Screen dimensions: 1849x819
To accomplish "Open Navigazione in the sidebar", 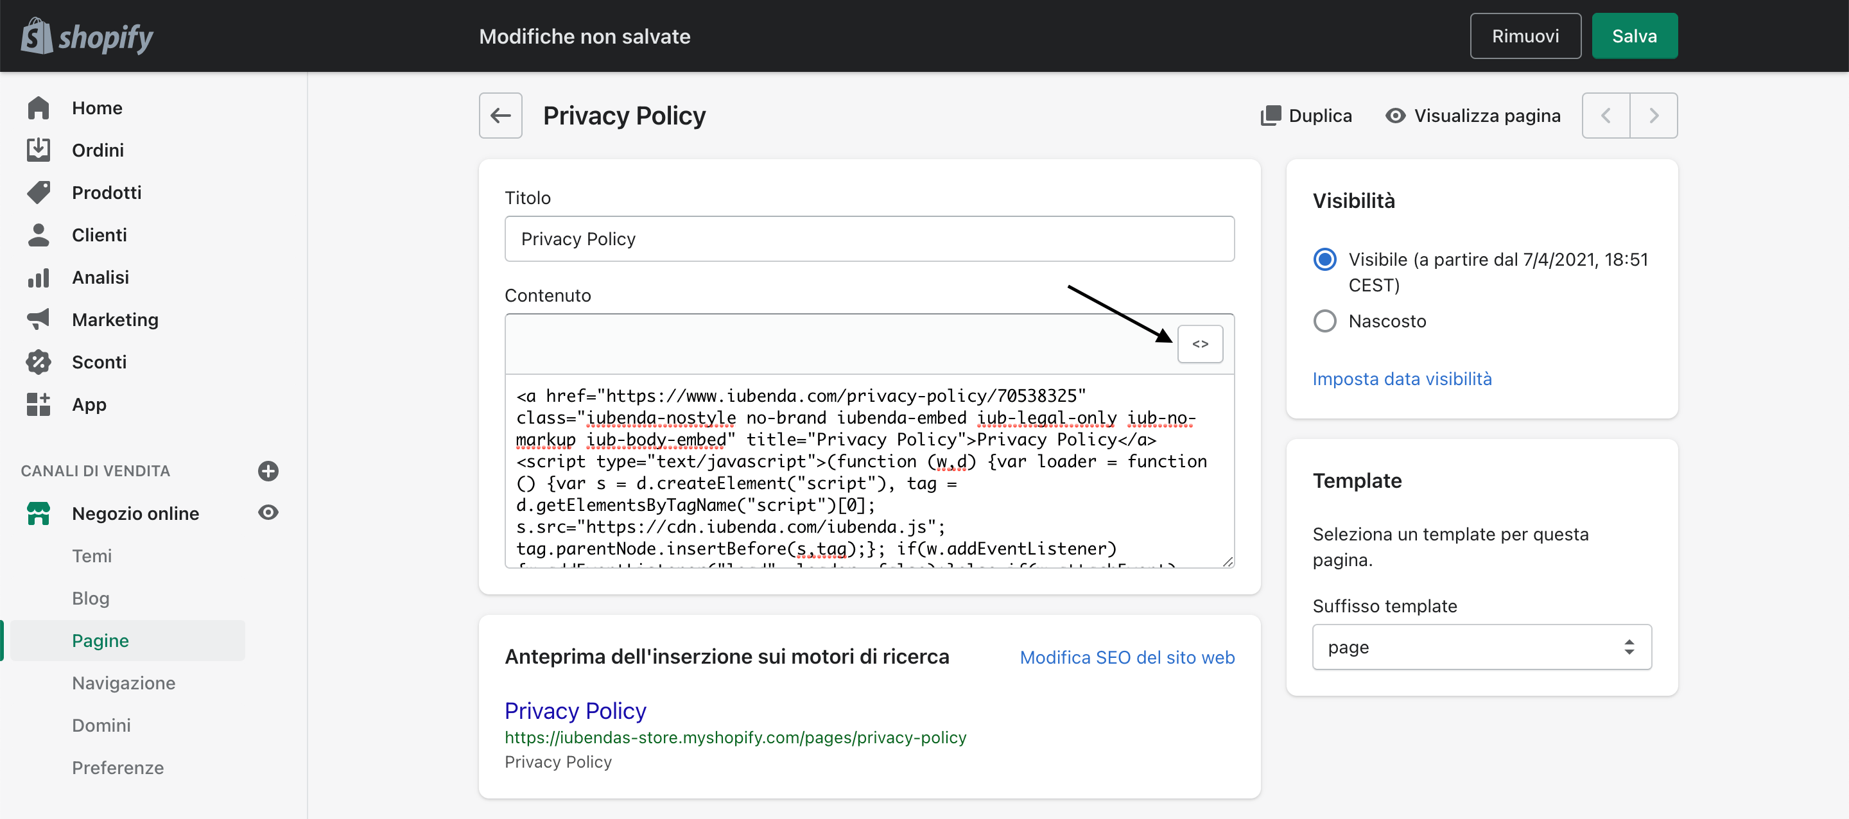I will [x=123, y=683].
